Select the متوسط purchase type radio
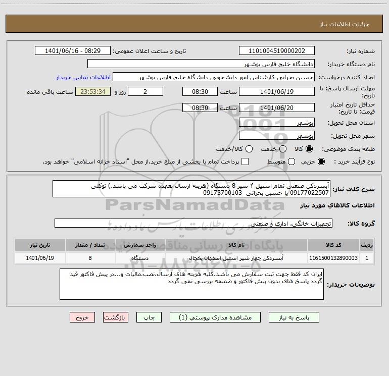Viewport: 389px width, 376px height. click(291, 162)
